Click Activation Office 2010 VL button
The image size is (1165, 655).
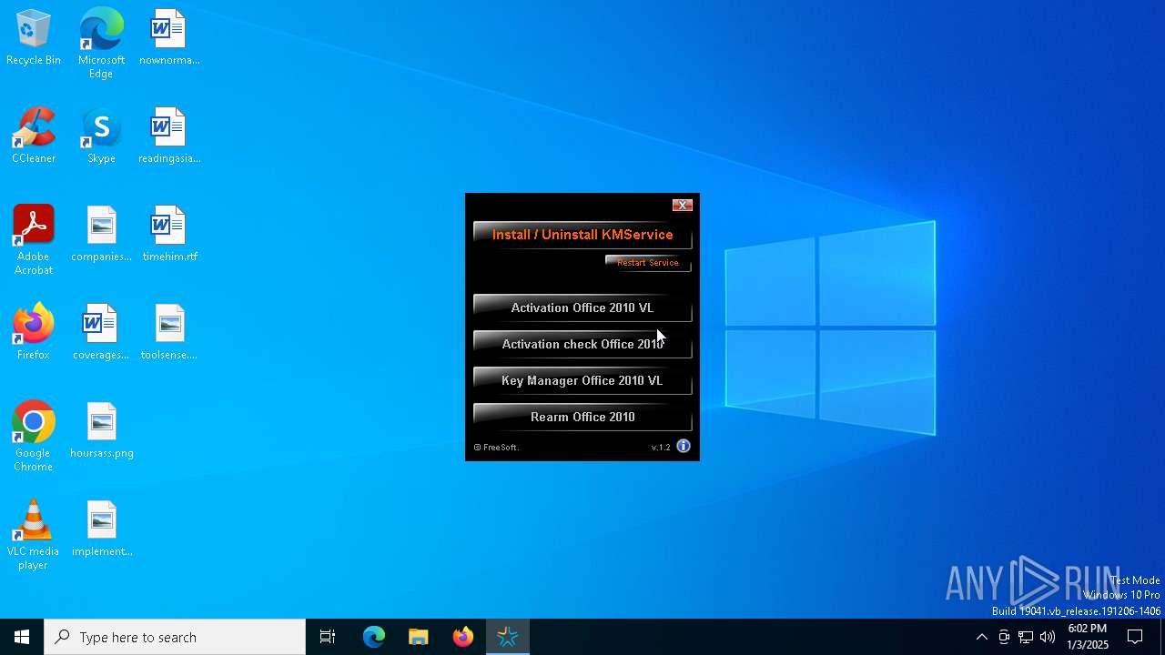(x=582, y=307)
